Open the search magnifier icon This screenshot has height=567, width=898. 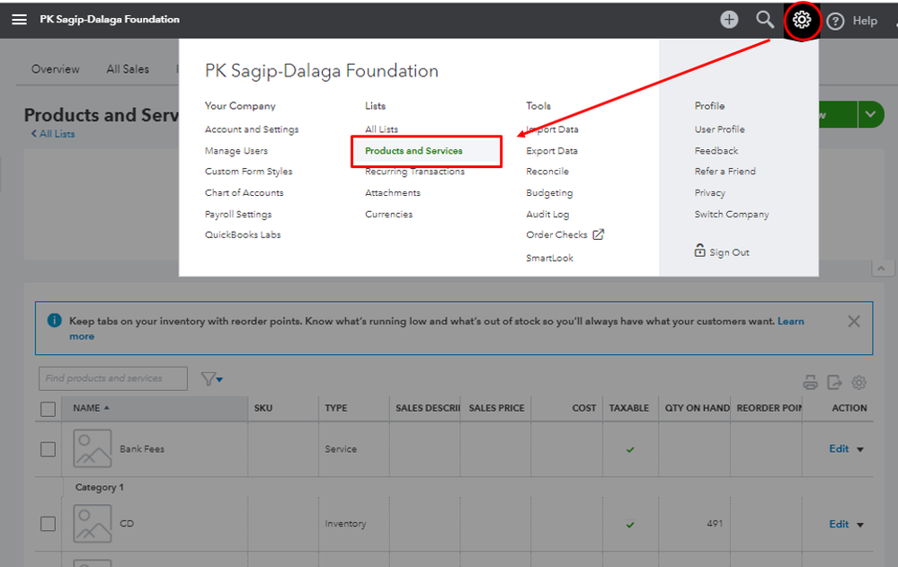click(765, 20)
